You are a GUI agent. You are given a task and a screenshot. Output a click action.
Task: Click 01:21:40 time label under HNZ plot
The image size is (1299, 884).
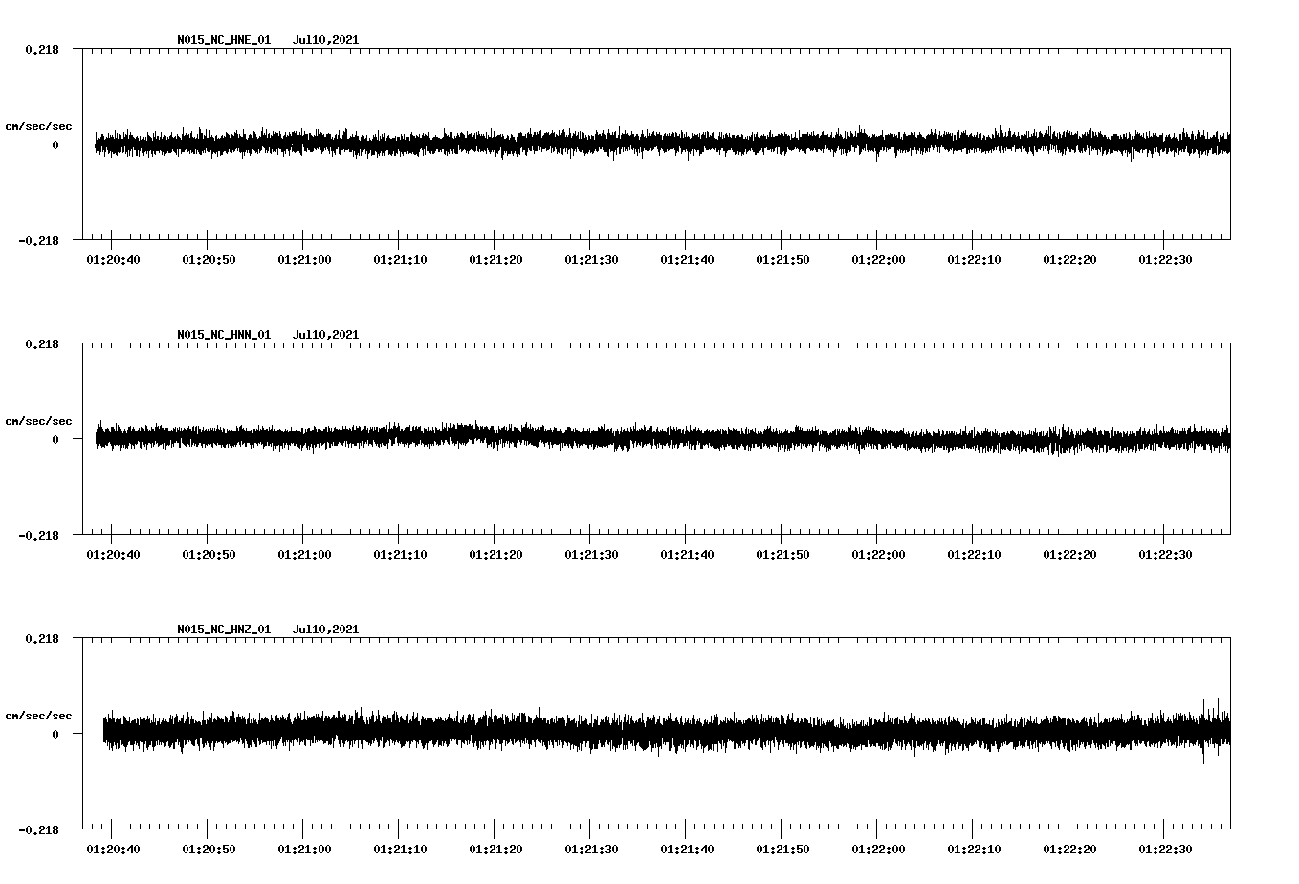pos(687,850)
